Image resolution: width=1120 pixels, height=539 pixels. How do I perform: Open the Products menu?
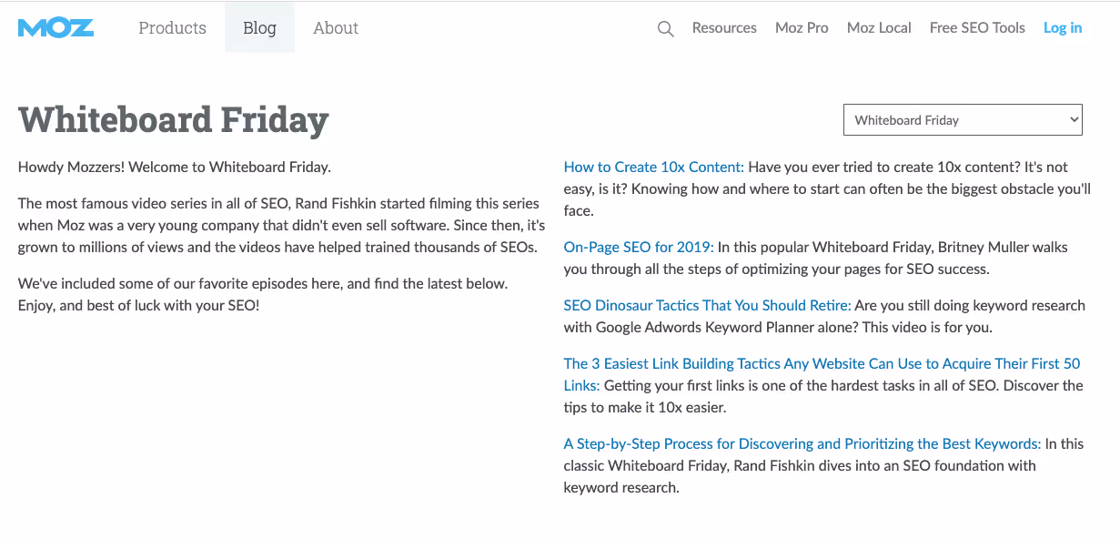[172, 28]
